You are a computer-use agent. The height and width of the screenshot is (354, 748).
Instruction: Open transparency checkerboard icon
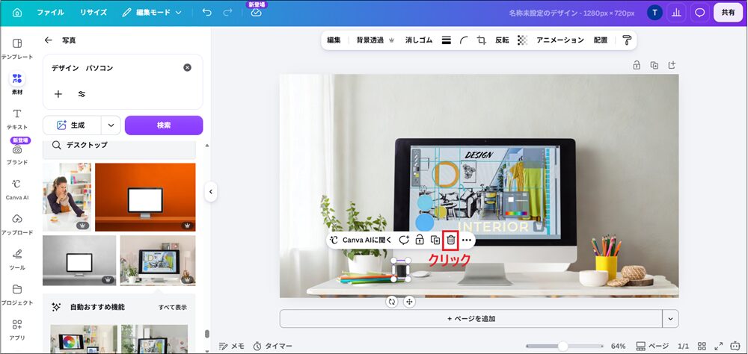point(522,40)
